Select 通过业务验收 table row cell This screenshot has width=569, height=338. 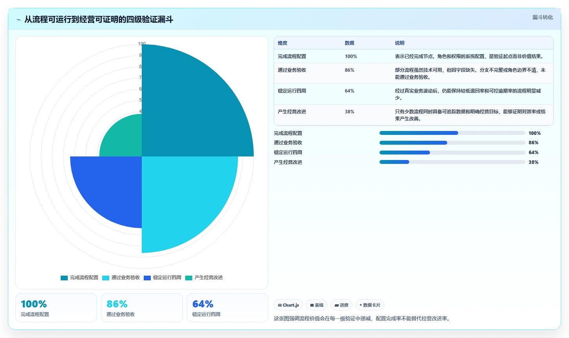point(292,70)
